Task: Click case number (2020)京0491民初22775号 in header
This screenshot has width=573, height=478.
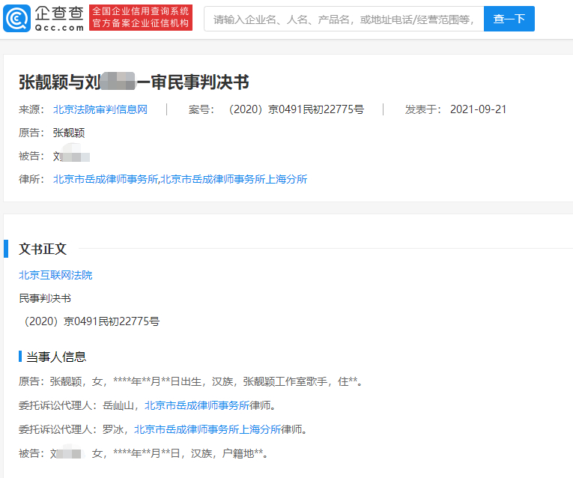Action: [x=296, y=109]
